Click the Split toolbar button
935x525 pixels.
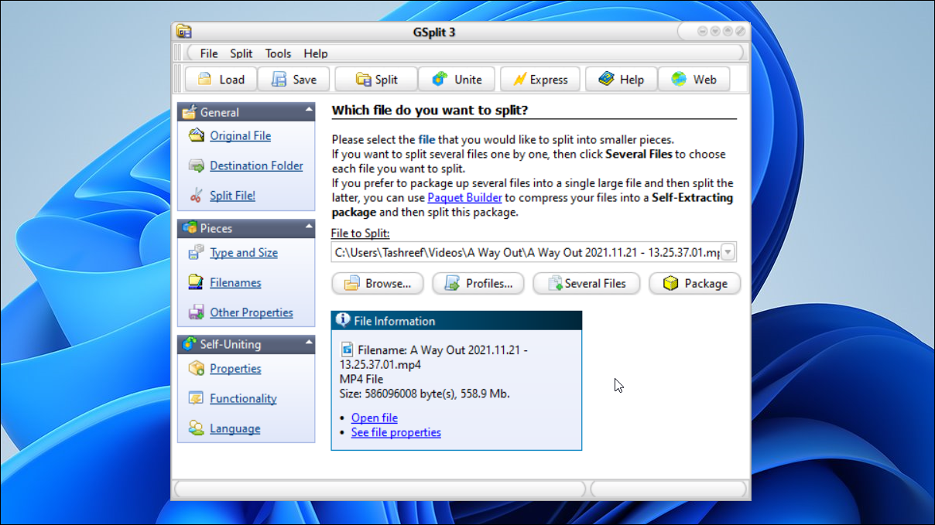[376, 80]
